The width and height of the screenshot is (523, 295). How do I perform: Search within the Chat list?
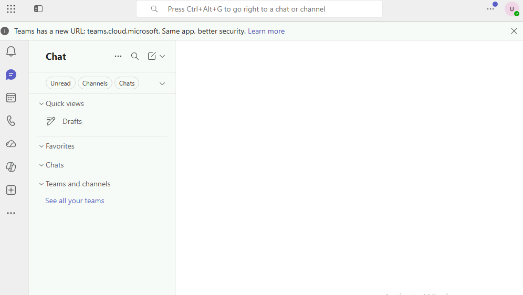(135, 56)
